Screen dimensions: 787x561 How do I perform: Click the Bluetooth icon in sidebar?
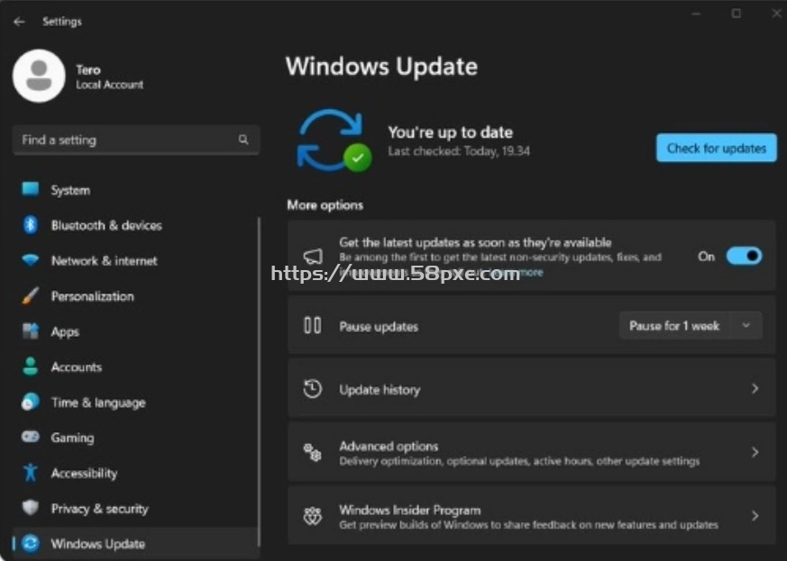click(x=30, y=224)
